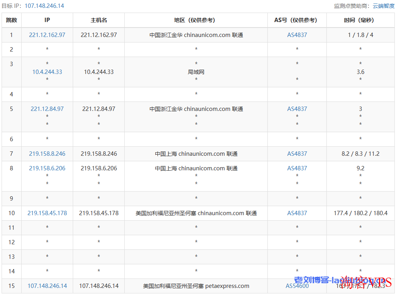This screenshot has width=396, height=295.
Task: Select hostname cell 10.4.244.33 in hop 3
Action: click(99, 72)
